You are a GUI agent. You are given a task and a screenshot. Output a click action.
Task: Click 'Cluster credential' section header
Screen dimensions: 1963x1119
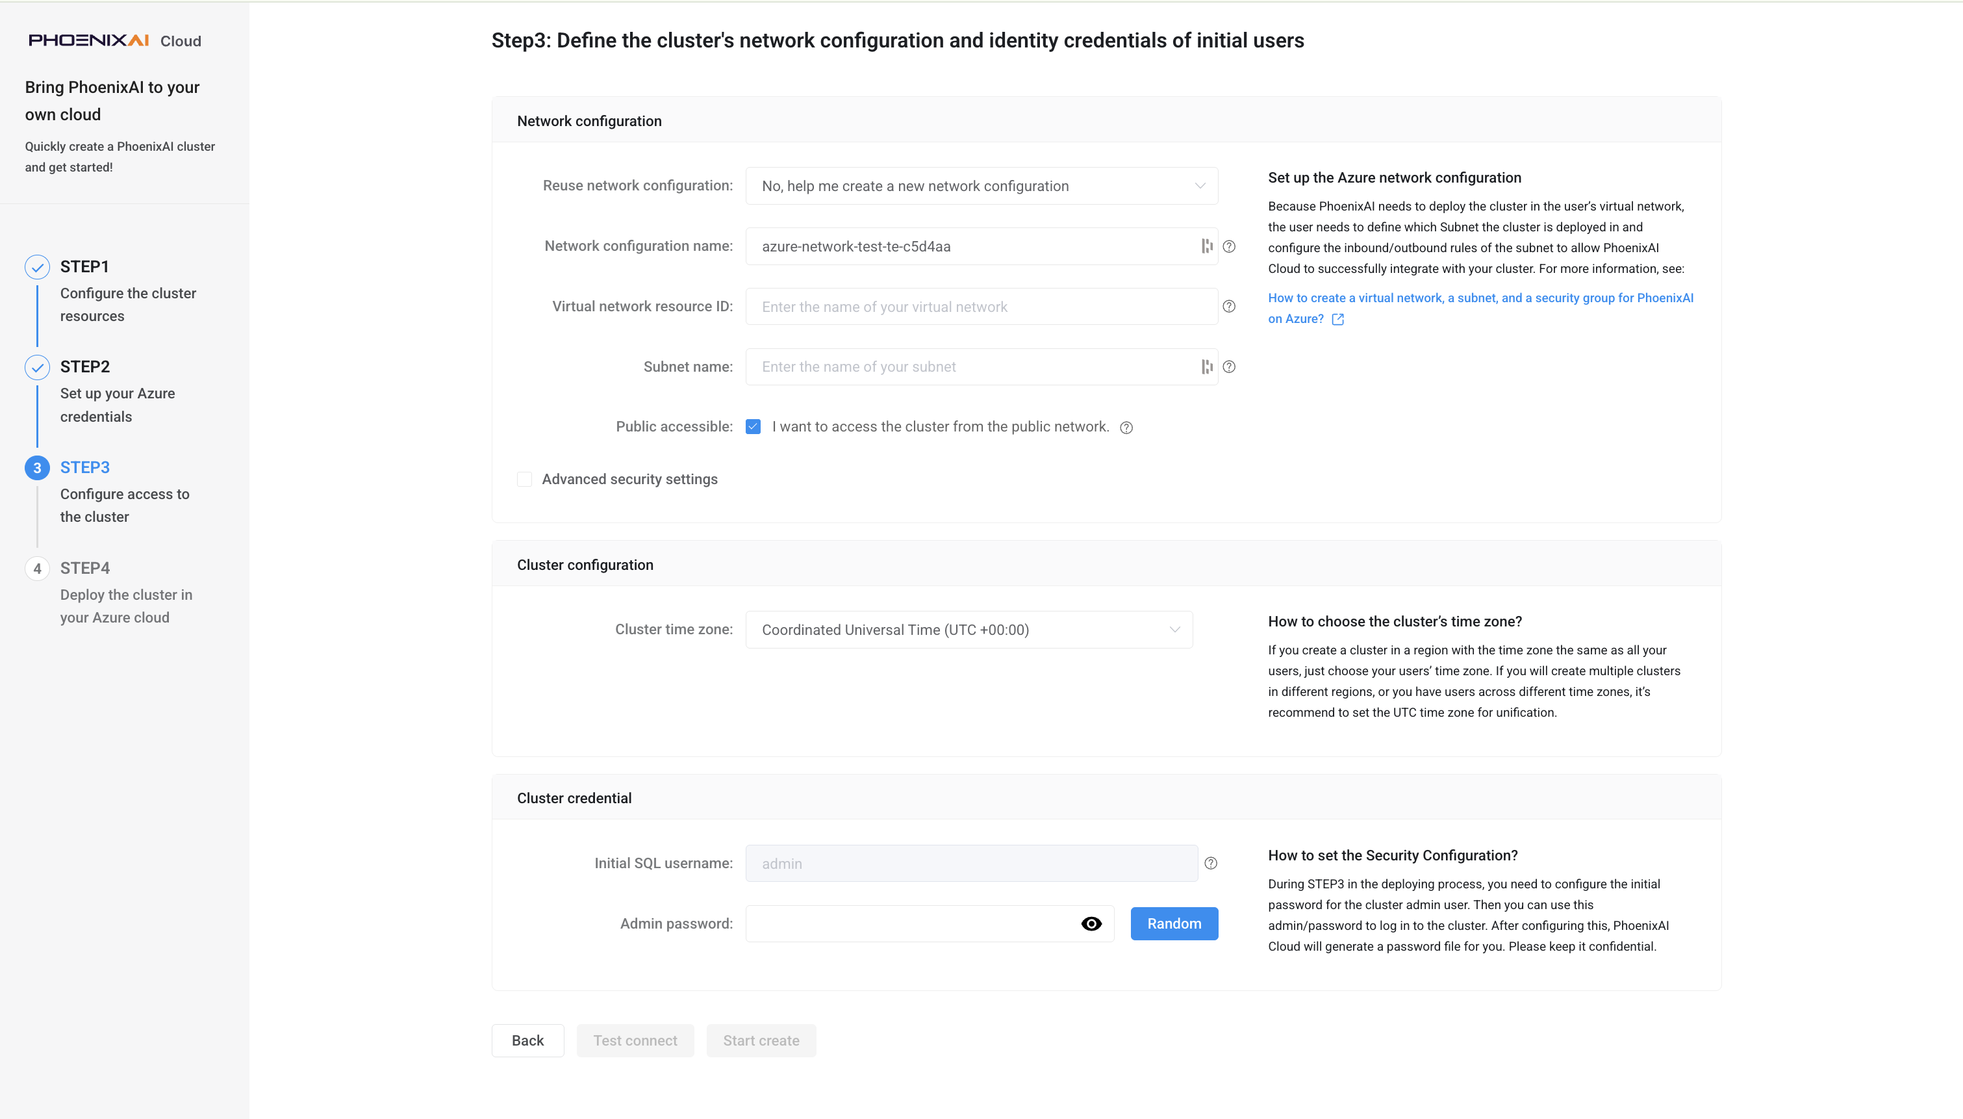click(574, 798)
